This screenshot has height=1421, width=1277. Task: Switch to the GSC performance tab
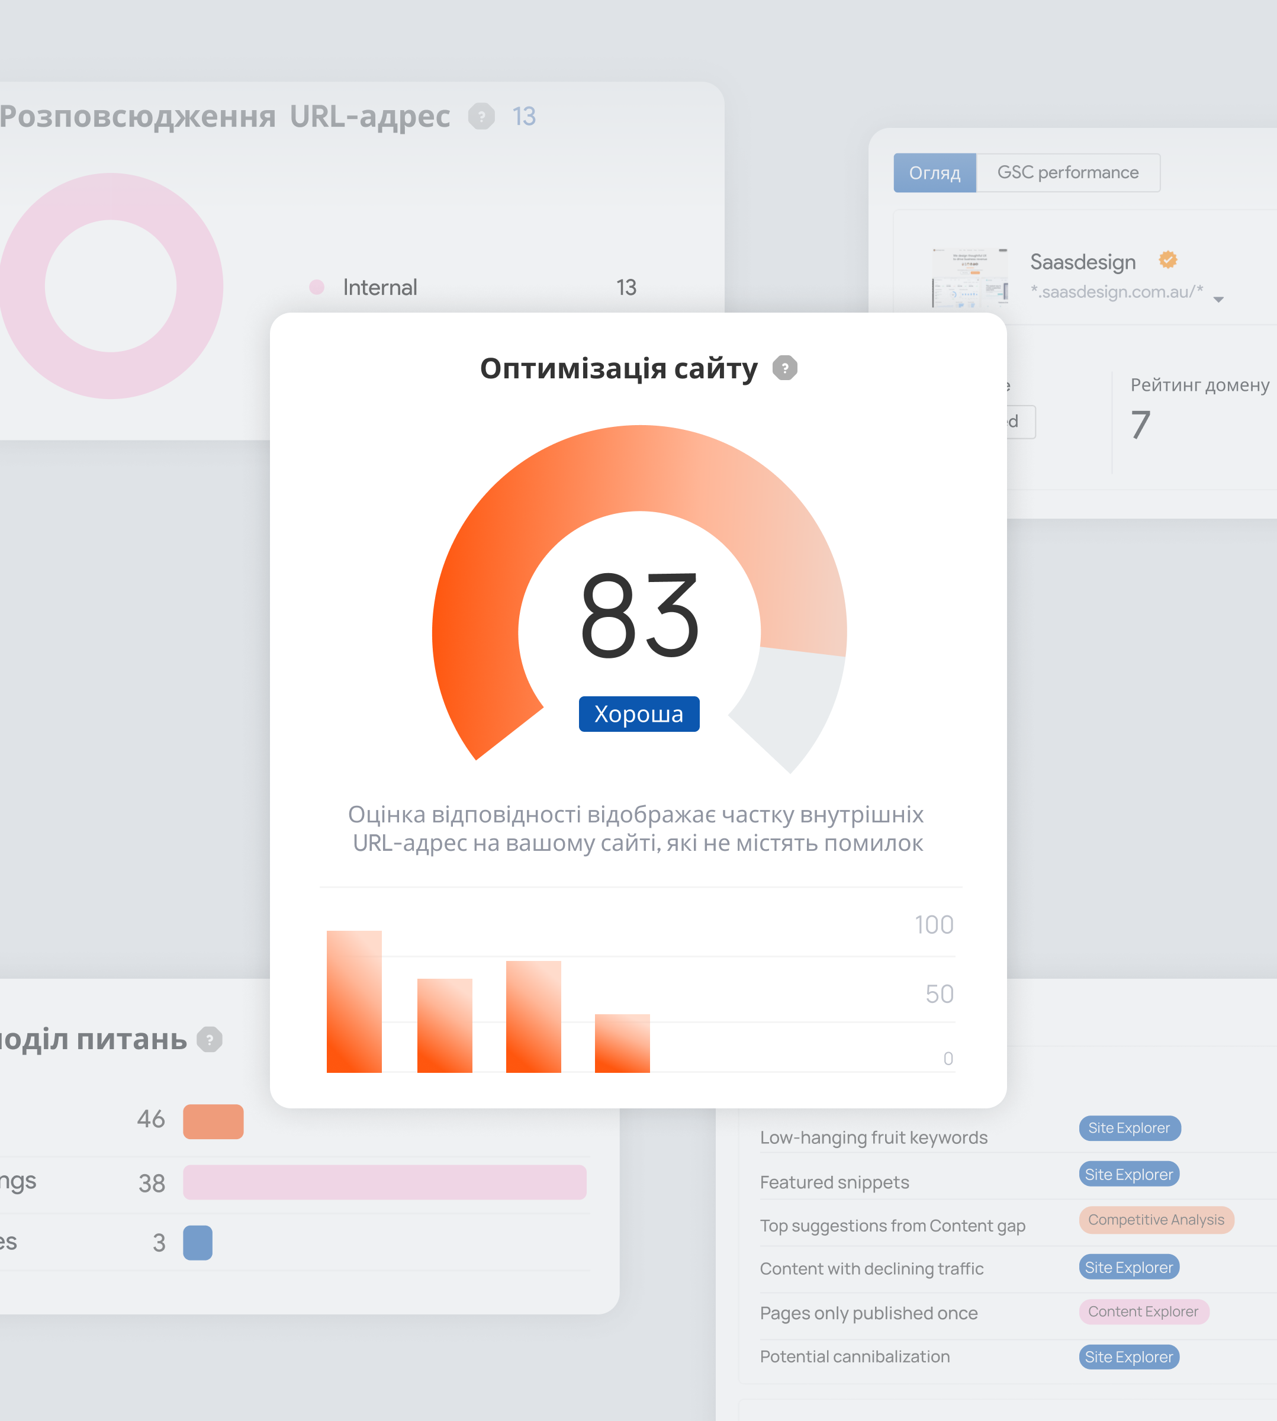[x=1068, y=172]
